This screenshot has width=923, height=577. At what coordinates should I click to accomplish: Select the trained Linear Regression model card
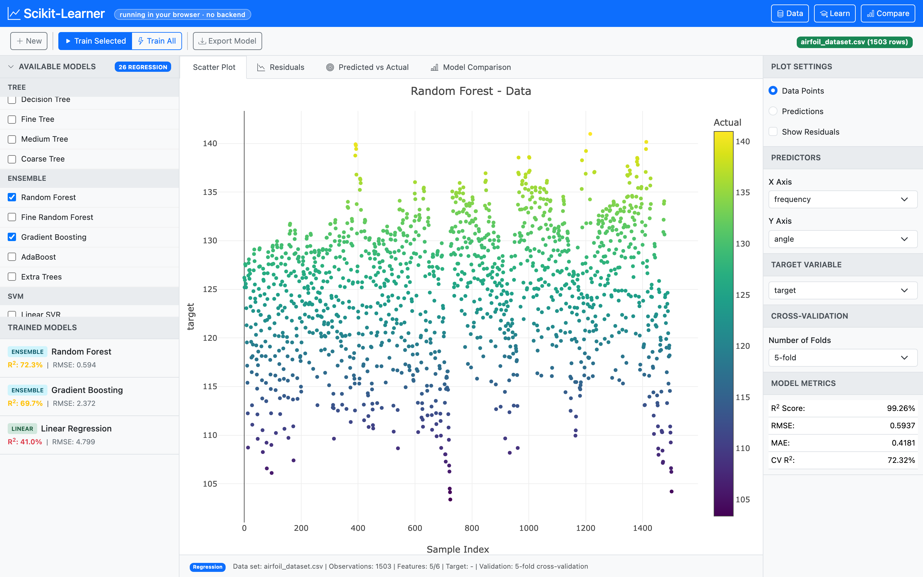pos(89,435)
